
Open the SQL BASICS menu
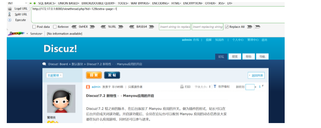[x=47, y=3]
